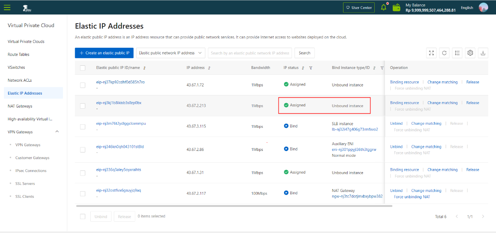
Task: Open Elastic public network IP address dropdown
Action: [171, 53]
